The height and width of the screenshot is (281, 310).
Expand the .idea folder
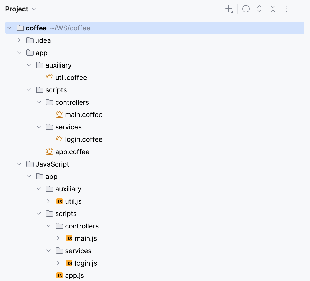[19, 40]
